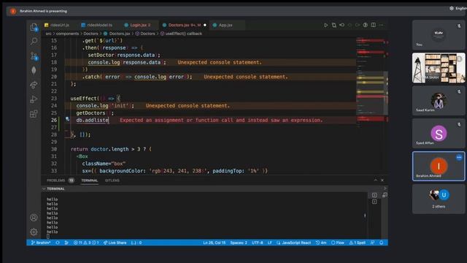The height and width of the screenshot is (263, 467).
Task: Open the Manage gear icon
Action: (x=34, y=232)
